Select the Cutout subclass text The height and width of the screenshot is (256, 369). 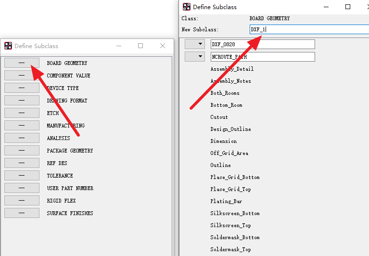(x=219, y=117)
